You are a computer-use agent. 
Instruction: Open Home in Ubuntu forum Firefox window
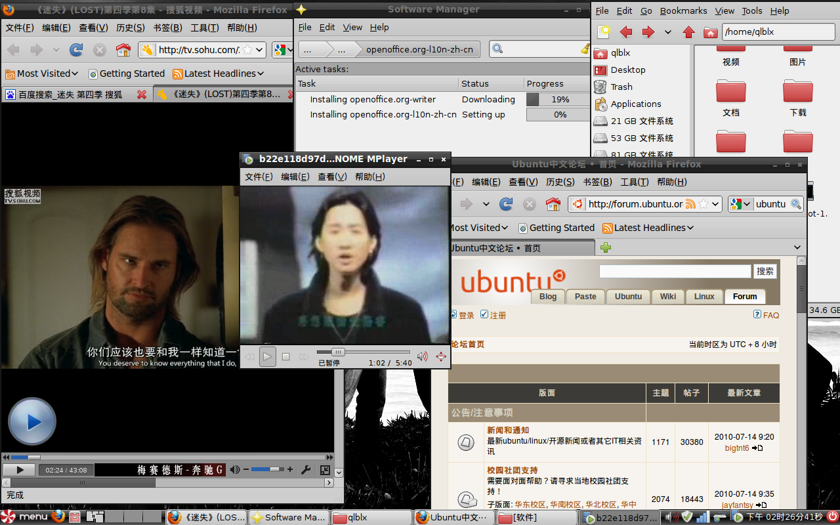[x=553, y=204]
